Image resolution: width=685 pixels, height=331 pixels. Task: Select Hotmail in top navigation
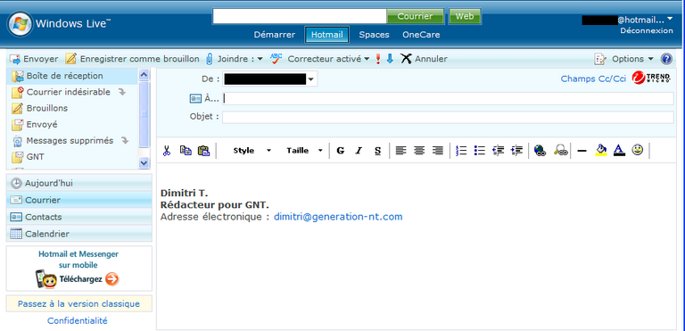point(326,35)
